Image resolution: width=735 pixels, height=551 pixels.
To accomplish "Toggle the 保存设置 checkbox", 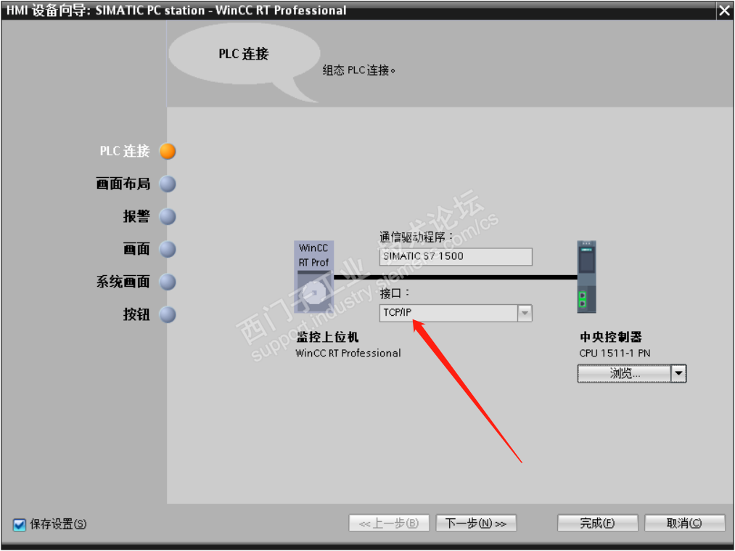I will (x=19, y=525).
